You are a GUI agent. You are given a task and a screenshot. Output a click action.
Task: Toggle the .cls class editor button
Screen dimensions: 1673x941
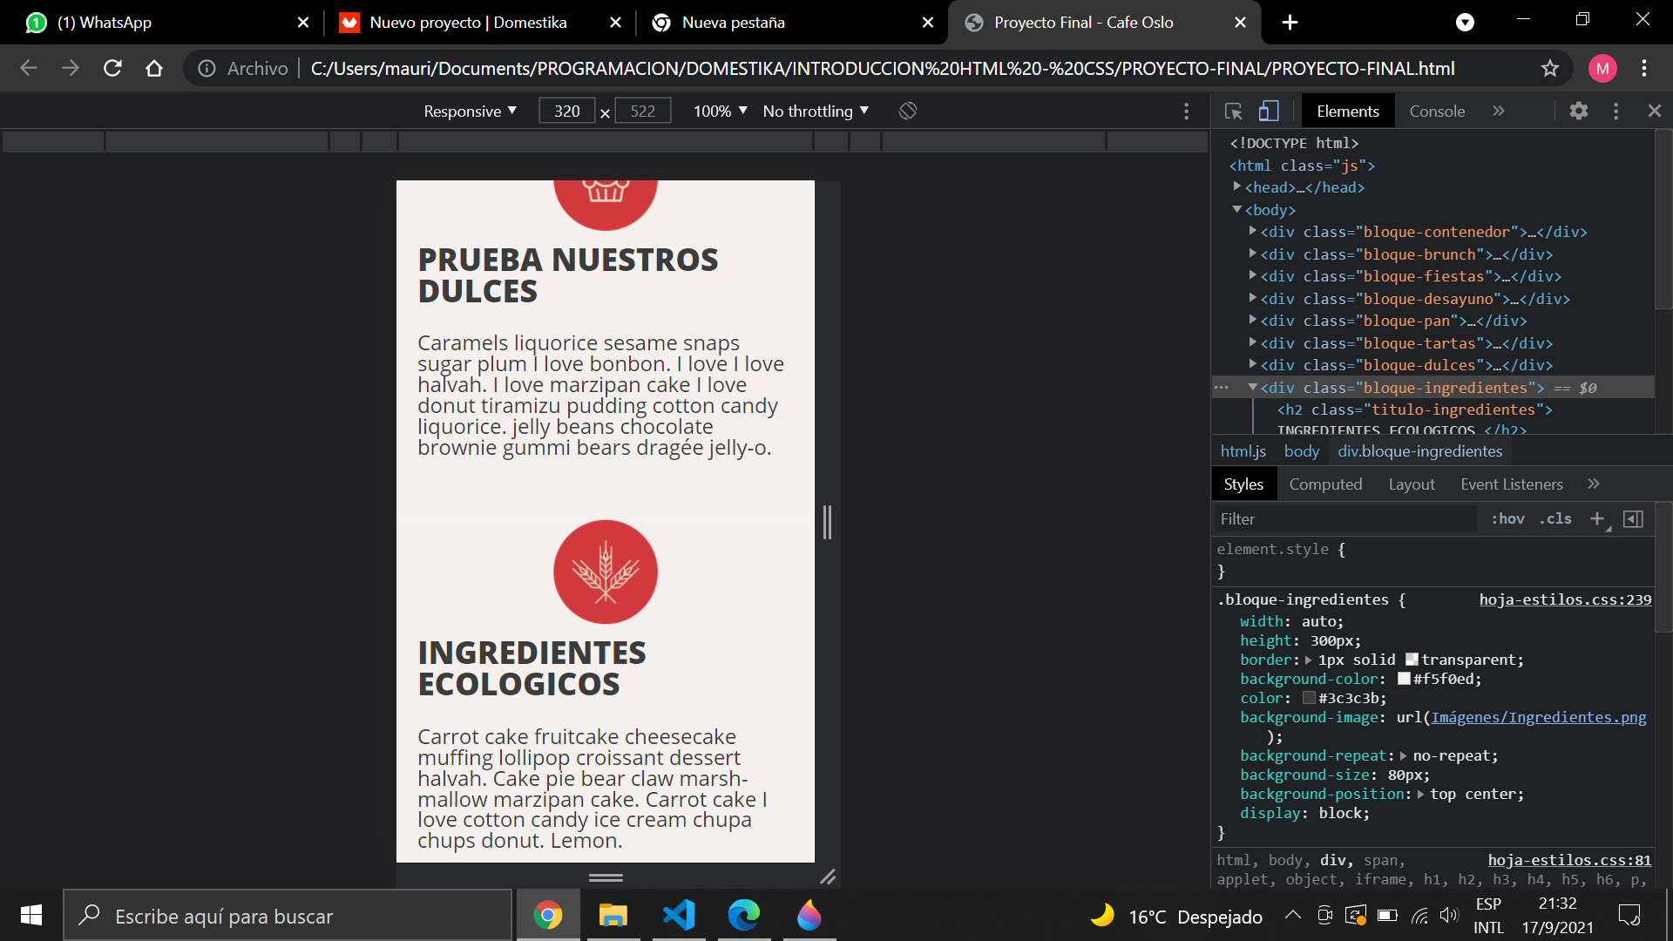[1555, 519]
